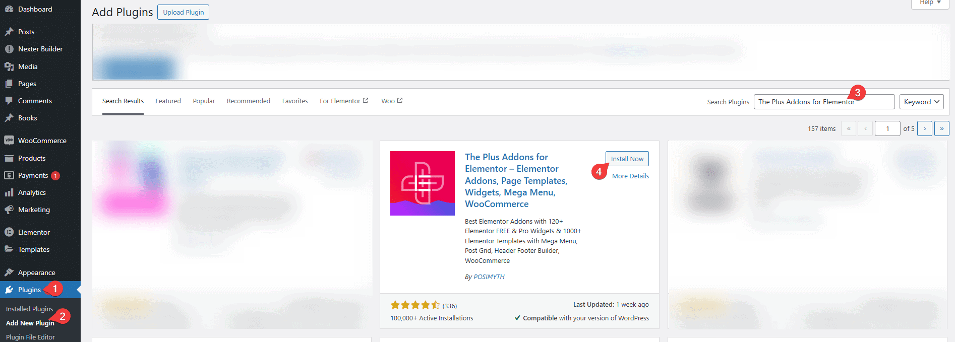
Task: Click the Upload Plugin button
Action: pos(183,12)
